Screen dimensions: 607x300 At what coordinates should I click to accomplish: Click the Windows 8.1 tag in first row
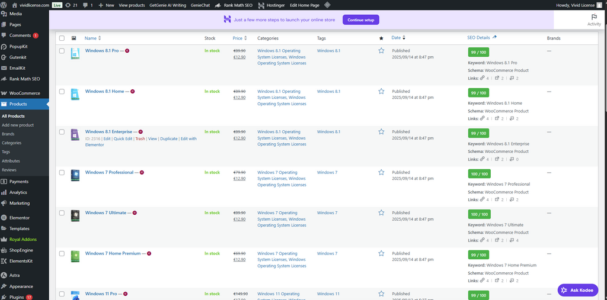[x=328, y=51]
